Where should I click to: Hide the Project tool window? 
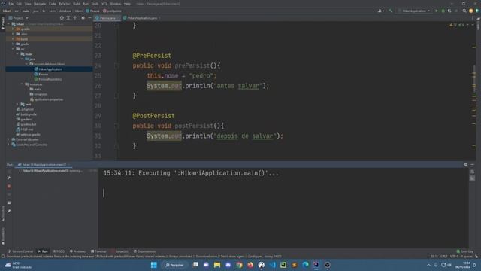pyautogui.click(x=89, y=18)
